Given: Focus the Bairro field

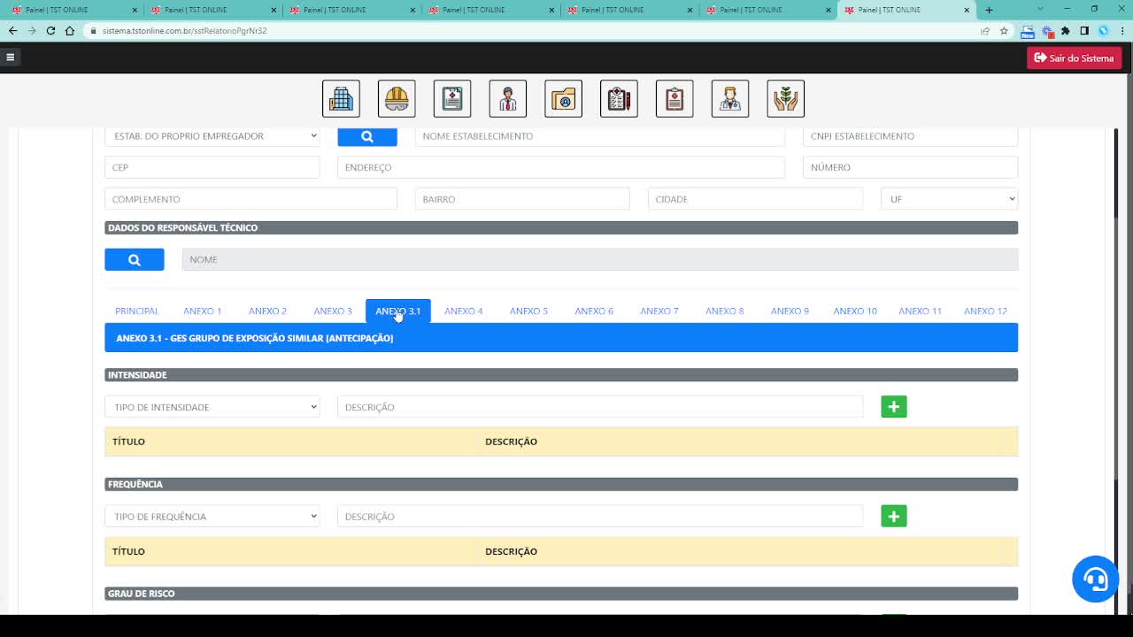Looking at the screenshot, I should pyautogui.click(x=522, y=199).
